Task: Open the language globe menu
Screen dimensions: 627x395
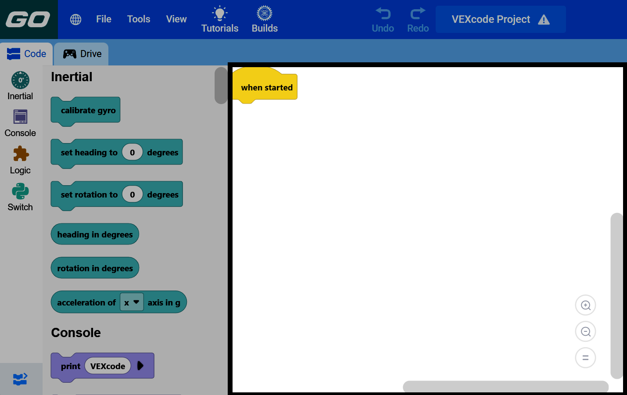Action: click(x=75, y=19)
